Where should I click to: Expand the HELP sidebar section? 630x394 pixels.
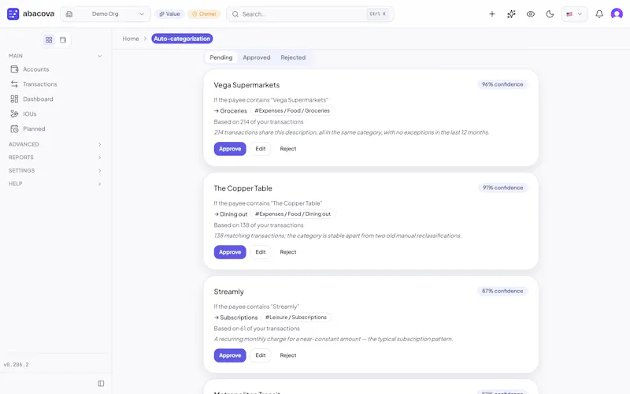(x=55, y=184)
